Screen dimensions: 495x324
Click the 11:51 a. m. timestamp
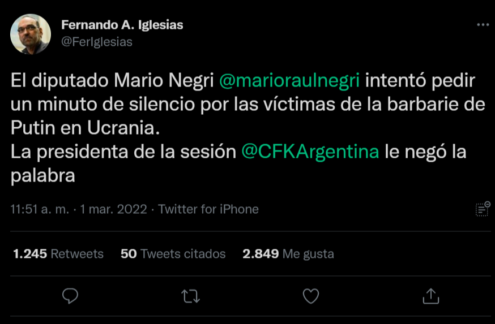pos(40,209)
